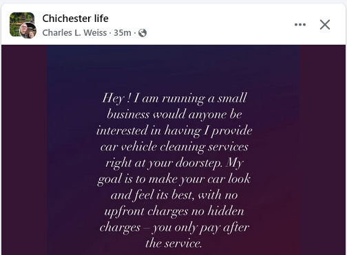Open the Chichester life group name link
This screenshot has height=255, width=347.
(75, 19)
